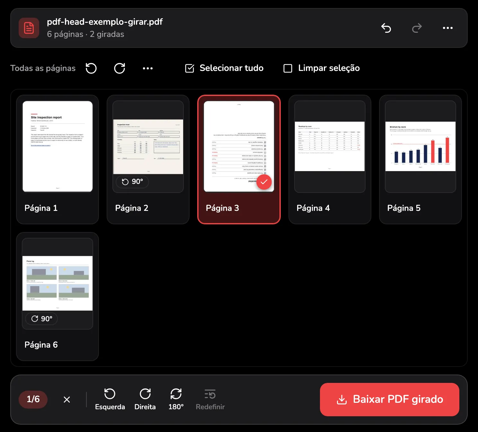Click the red PDF file icon
478x432 pixels.
(x=29, y=28)
